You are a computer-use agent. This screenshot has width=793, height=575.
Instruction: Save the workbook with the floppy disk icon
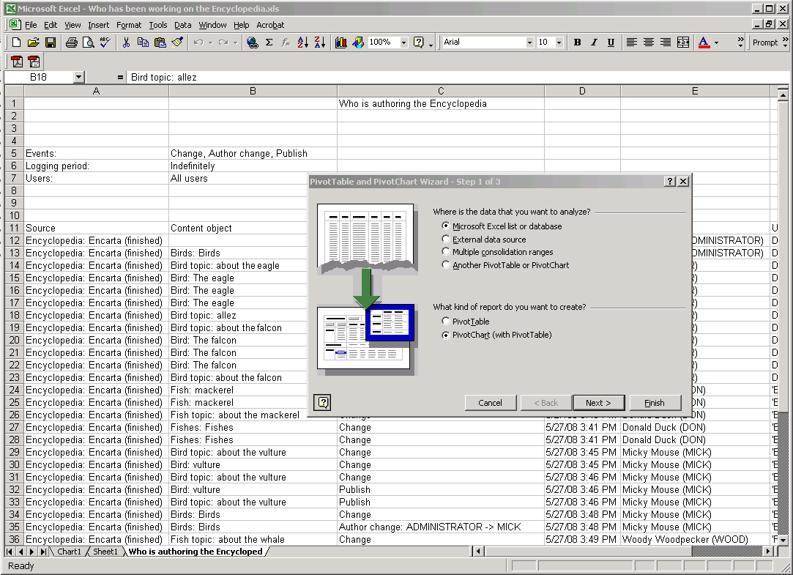click(x=51, y=42)
